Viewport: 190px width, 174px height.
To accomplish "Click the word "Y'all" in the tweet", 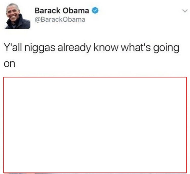I will pyautogui.click(x=13, y=48).
